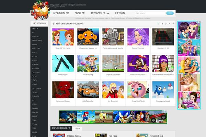
Task: Click the blue search button
Action: pos(170,13)
